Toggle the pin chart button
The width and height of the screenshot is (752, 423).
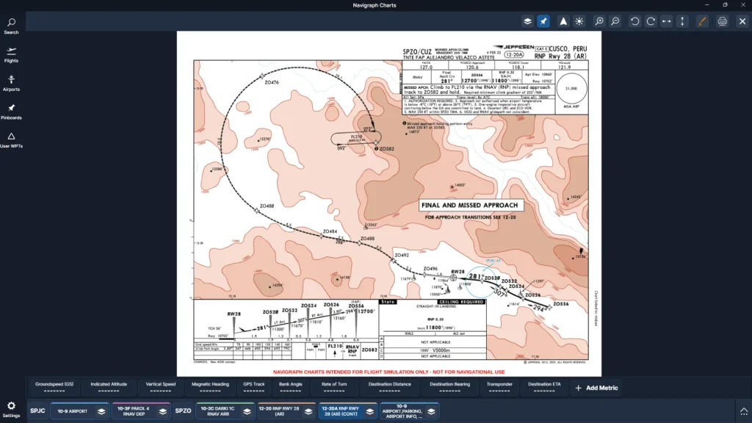click(543, 21)
